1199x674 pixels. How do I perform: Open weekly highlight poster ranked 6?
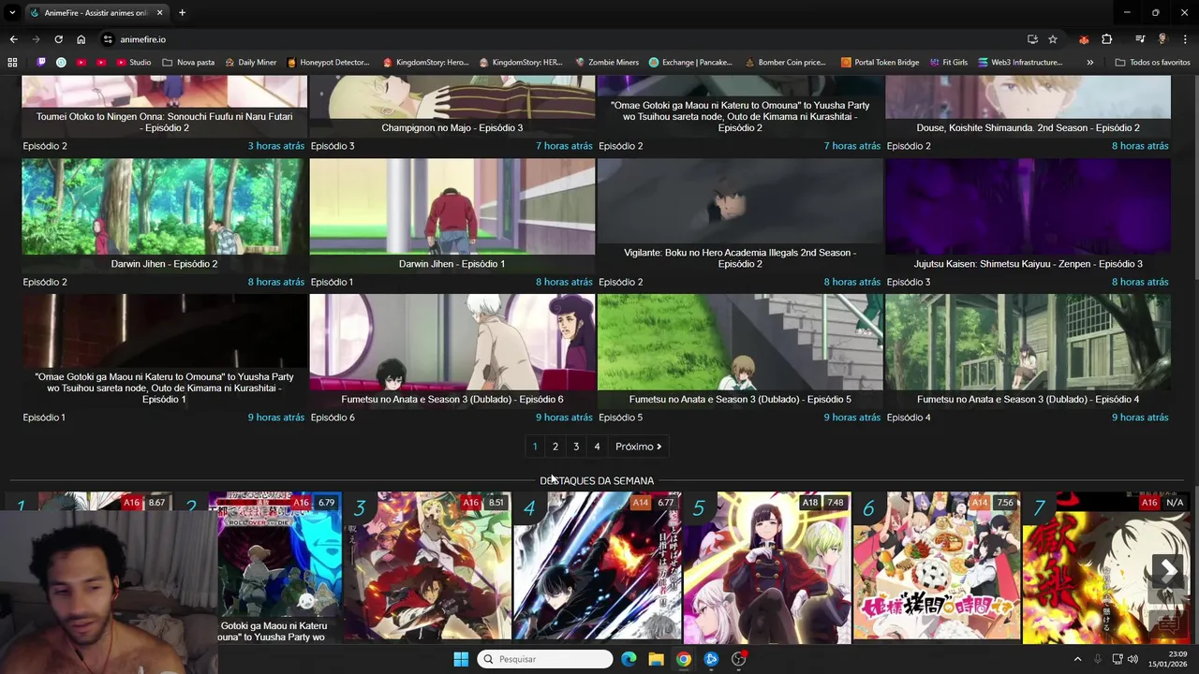(936, 567)
